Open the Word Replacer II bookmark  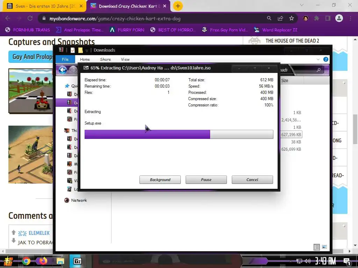point(275,30)
